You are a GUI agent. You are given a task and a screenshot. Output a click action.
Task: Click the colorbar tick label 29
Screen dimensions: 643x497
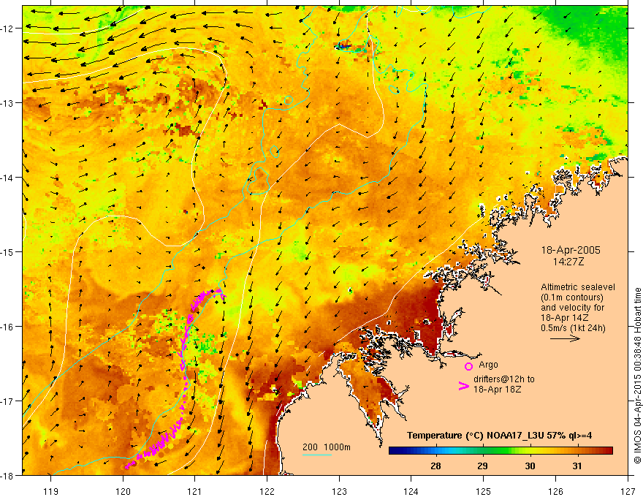pyautogui.click(x=483, y=466)
